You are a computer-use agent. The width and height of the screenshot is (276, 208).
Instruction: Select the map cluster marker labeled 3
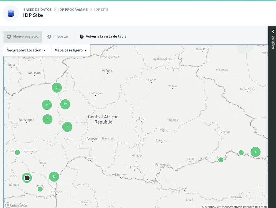pos(57,87)
